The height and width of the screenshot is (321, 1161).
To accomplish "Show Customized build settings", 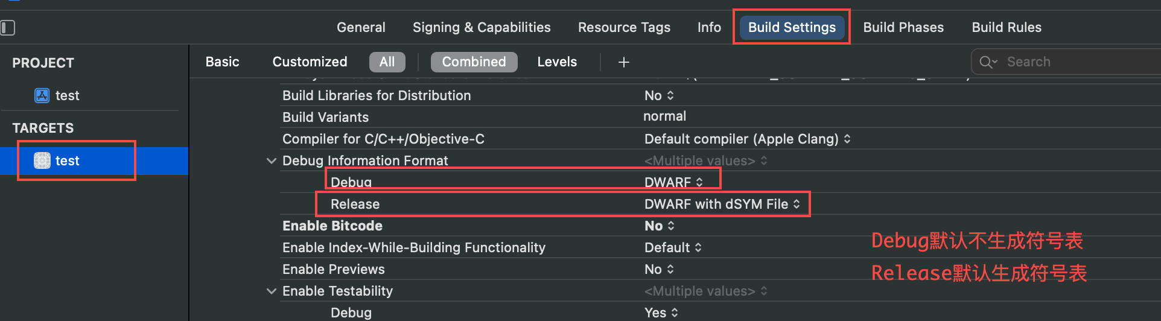I will pyautogui.click(x=310, y=62).
